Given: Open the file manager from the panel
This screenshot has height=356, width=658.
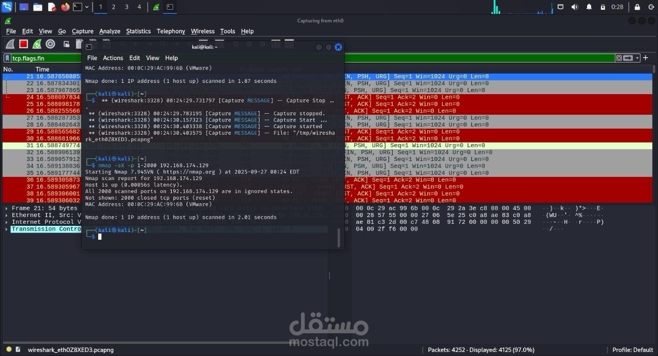Looking at the screenshot, I should [x=38, y=7].
